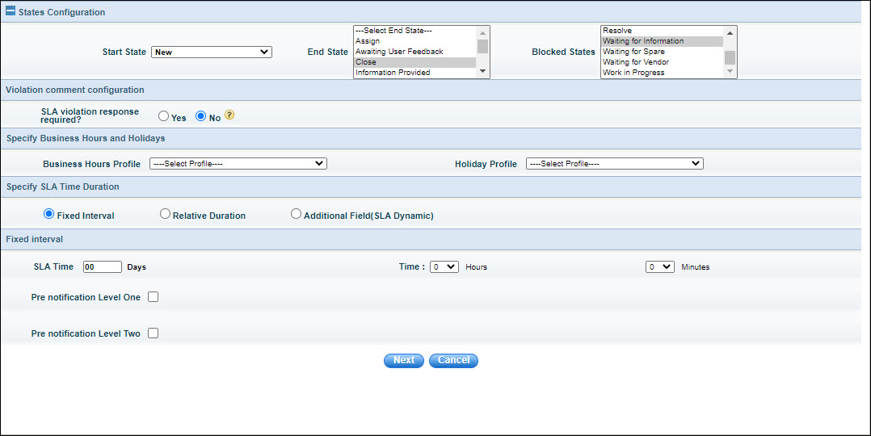Choose the Relative Duration option
The height and width of the screenshot is (436, 871).
coord(166,215)
